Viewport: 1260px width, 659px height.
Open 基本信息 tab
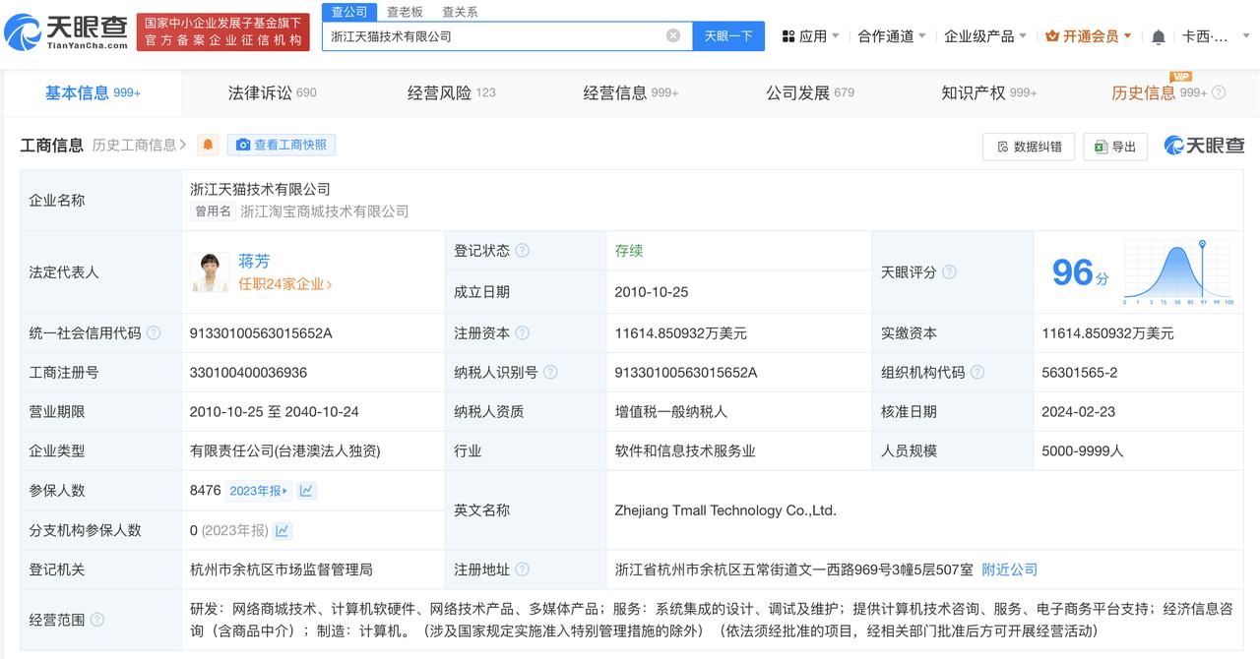(93, 92)
